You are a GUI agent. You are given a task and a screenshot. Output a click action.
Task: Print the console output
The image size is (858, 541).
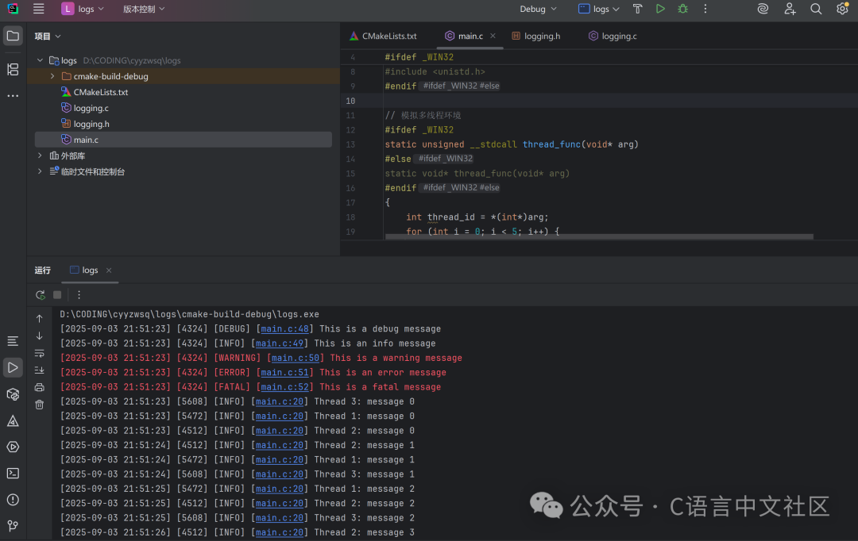coord(40,387)
